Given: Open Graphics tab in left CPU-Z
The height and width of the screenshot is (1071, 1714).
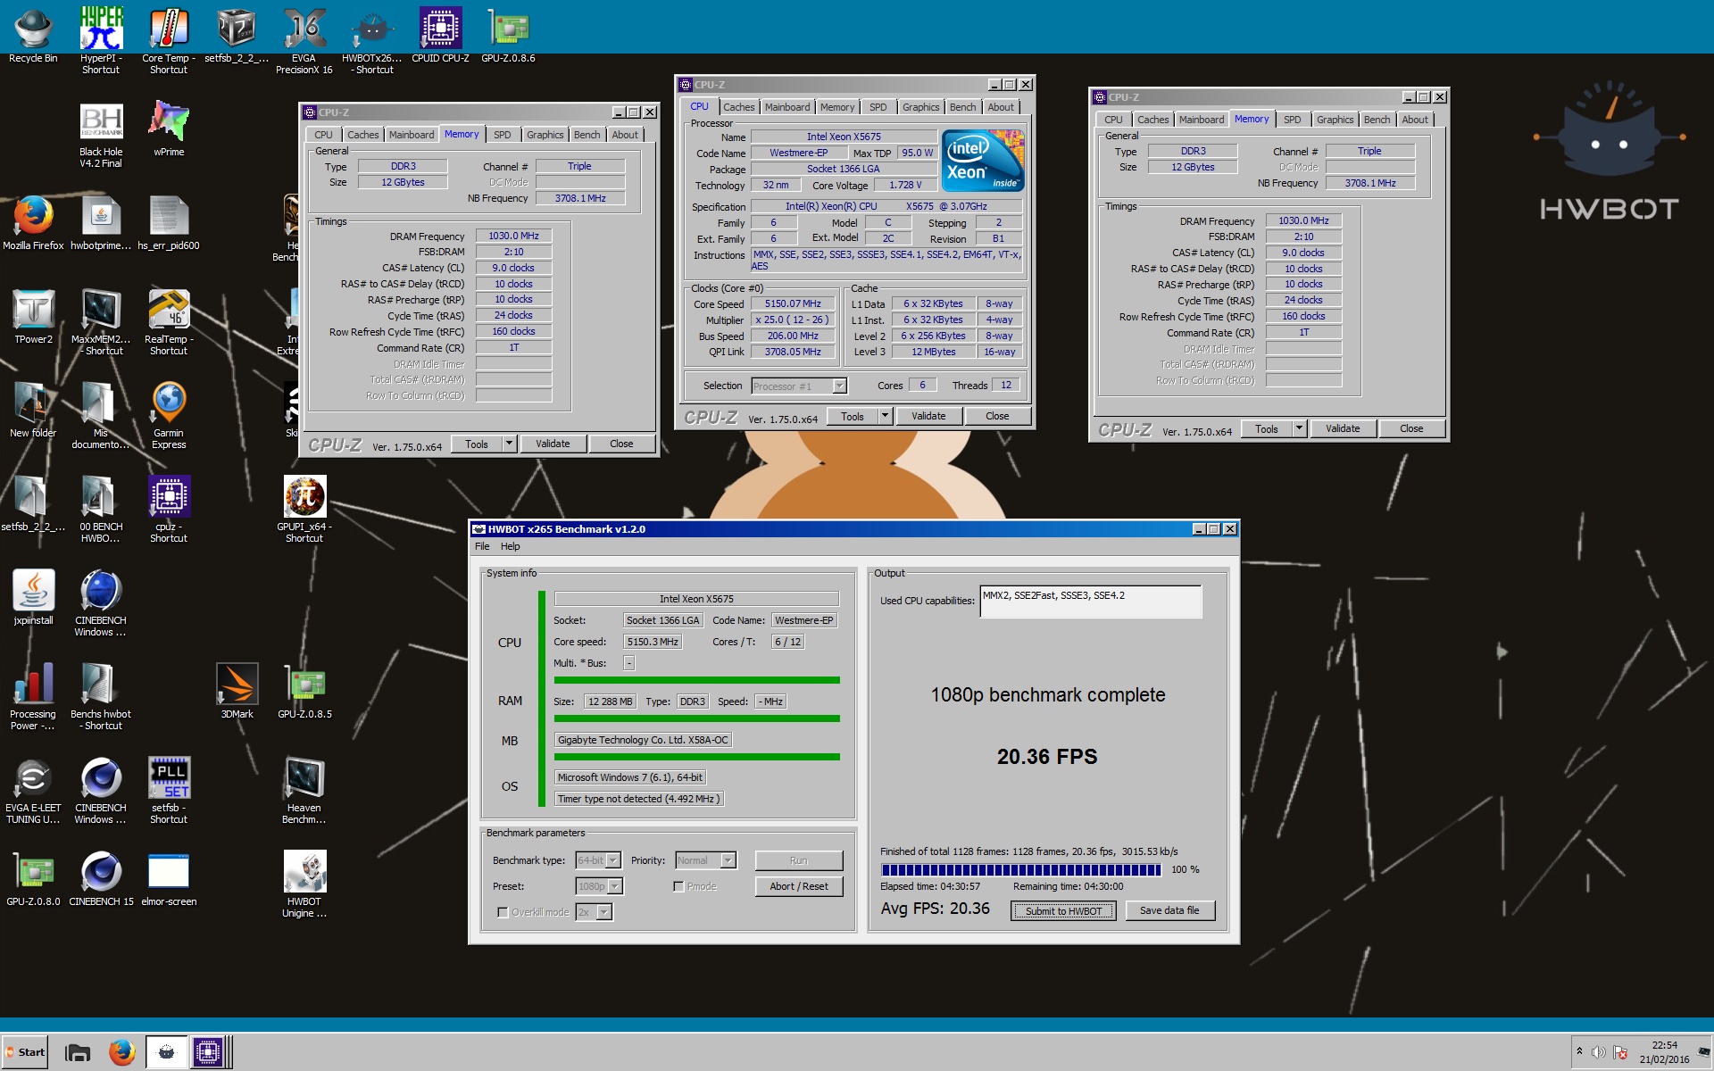Looking at the screenshot, I should (x=545, y=135).
